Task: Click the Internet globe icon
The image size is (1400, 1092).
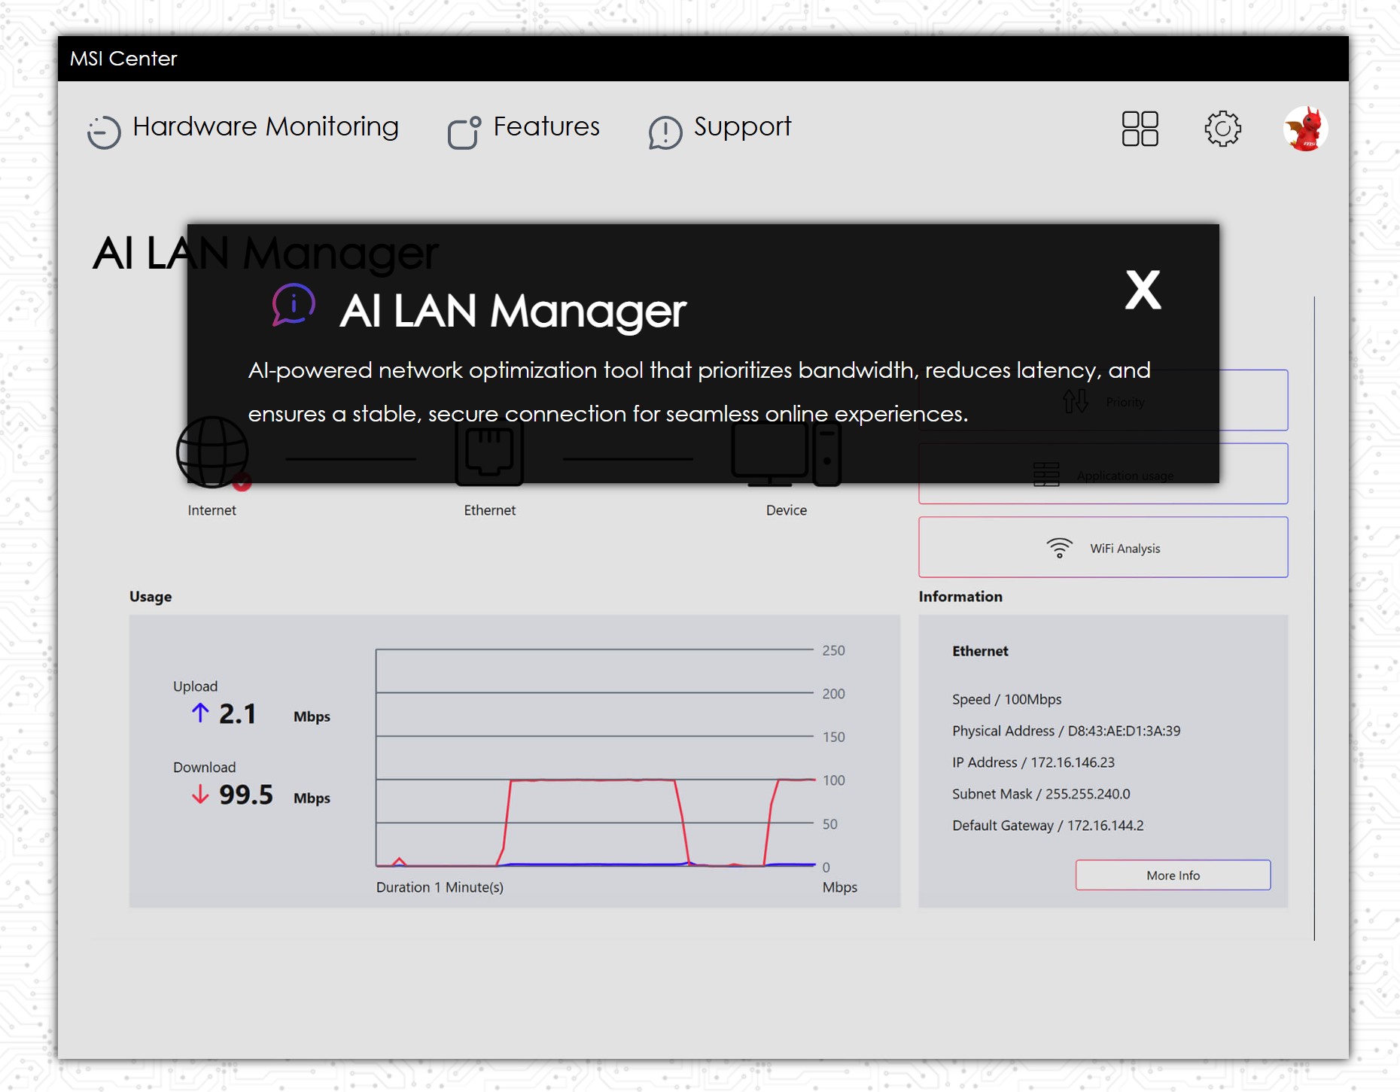Action: pos(212,452)
